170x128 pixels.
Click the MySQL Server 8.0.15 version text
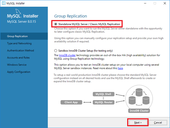coord(21,22)
